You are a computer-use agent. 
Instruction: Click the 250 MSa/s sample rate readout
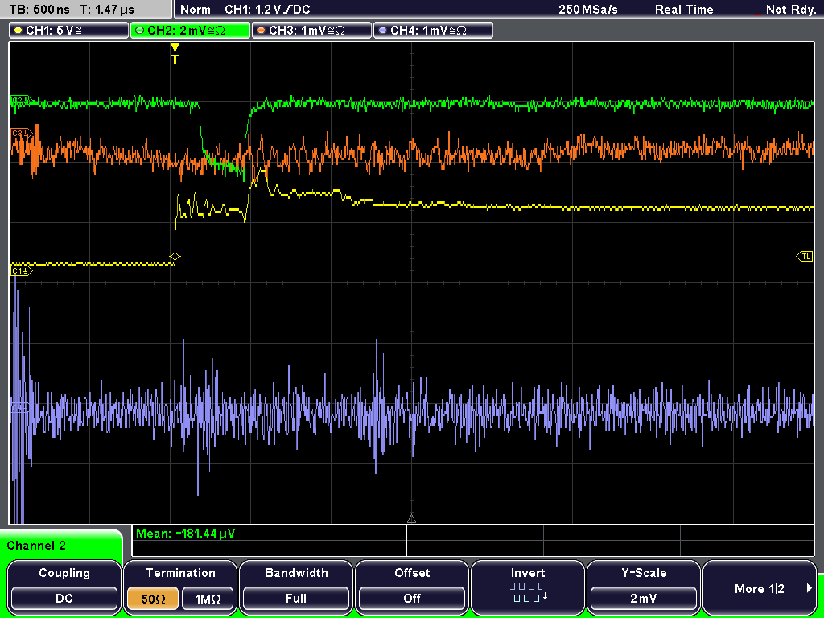(588, 10)
